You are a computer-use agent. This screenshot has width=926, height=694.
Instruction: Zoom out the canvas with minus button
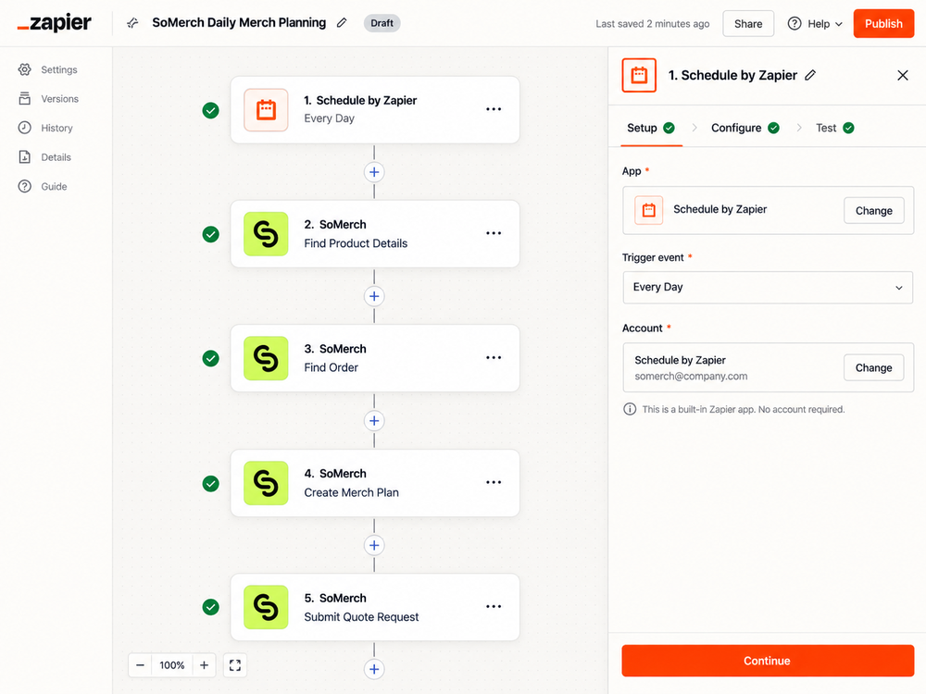[x=140, y=665]
